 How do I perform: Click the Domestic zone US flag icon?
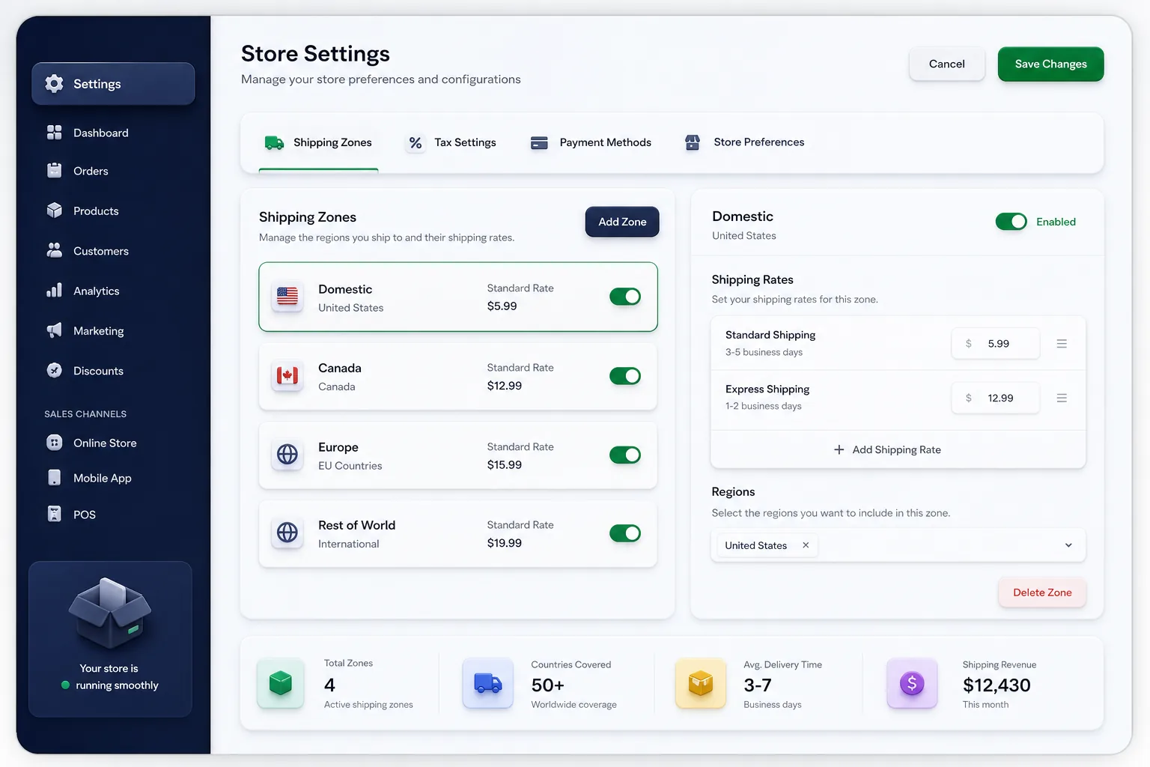point(287,297)
